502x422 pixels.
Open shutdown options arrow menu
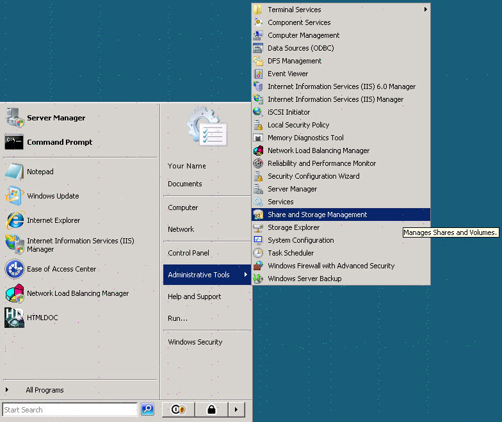click(x=236, y=410)
